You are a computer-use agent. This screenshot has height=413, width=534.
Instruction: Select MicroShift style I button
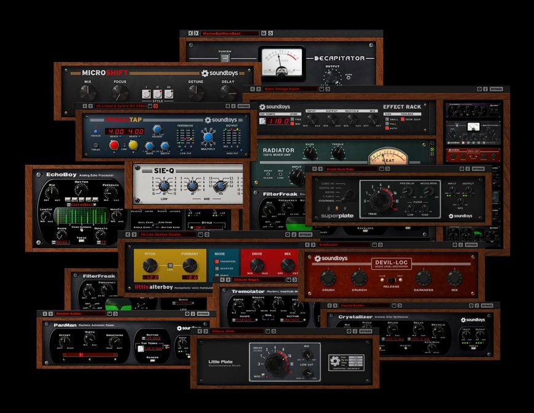click(x=147, y=94)
